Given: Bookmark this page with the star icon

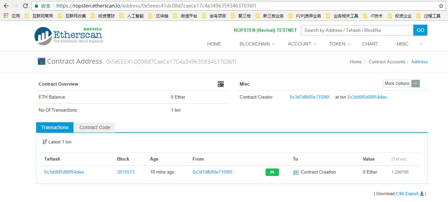Looking at the screenshot, I should (441, 6).
